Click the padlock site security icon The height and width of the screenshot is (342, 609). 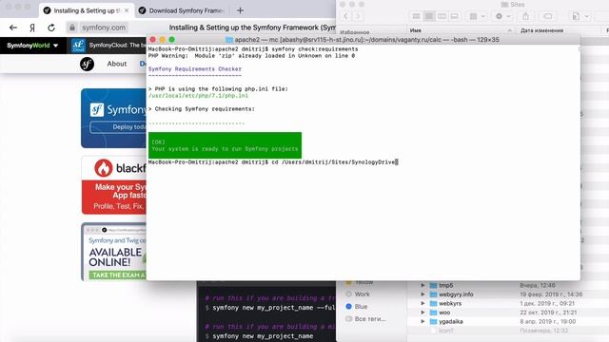72,28
